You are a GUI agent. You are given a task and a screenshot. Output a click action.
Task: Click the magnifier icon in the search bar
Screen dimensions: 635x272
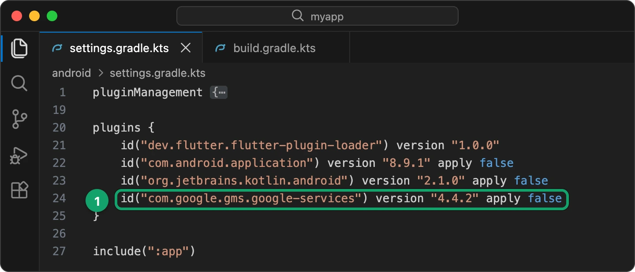point(298,16)
